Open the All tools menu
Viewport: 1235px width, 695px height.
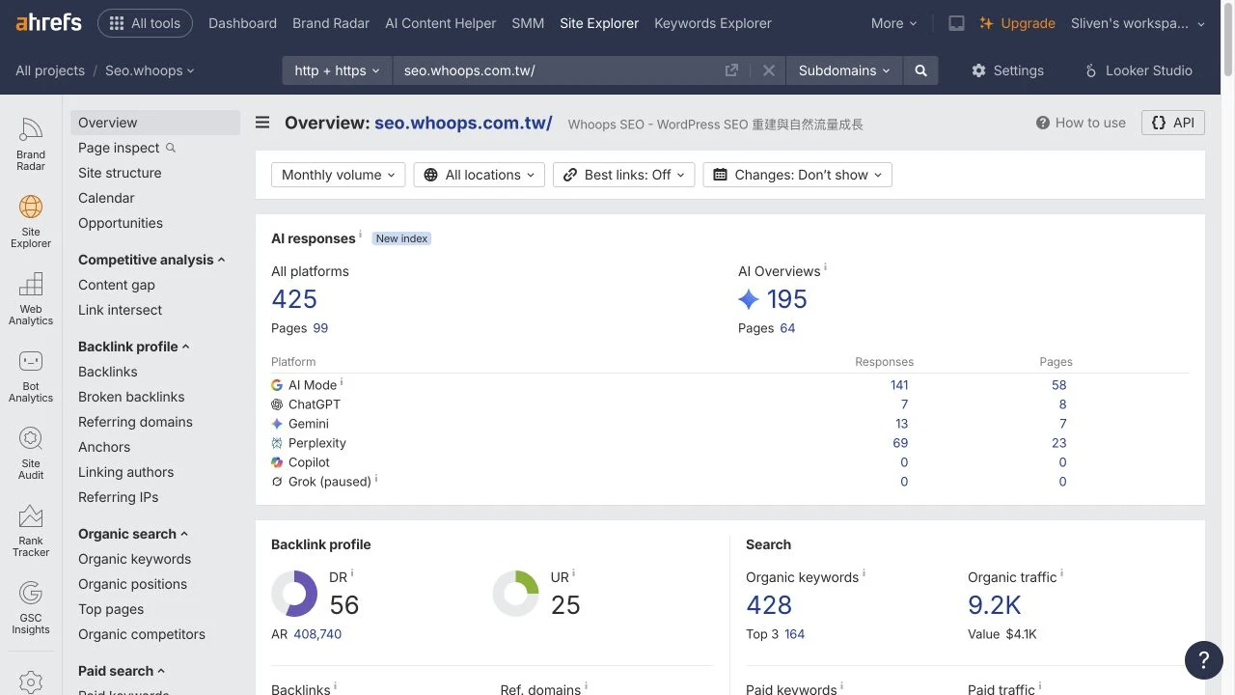coord(145,23)
